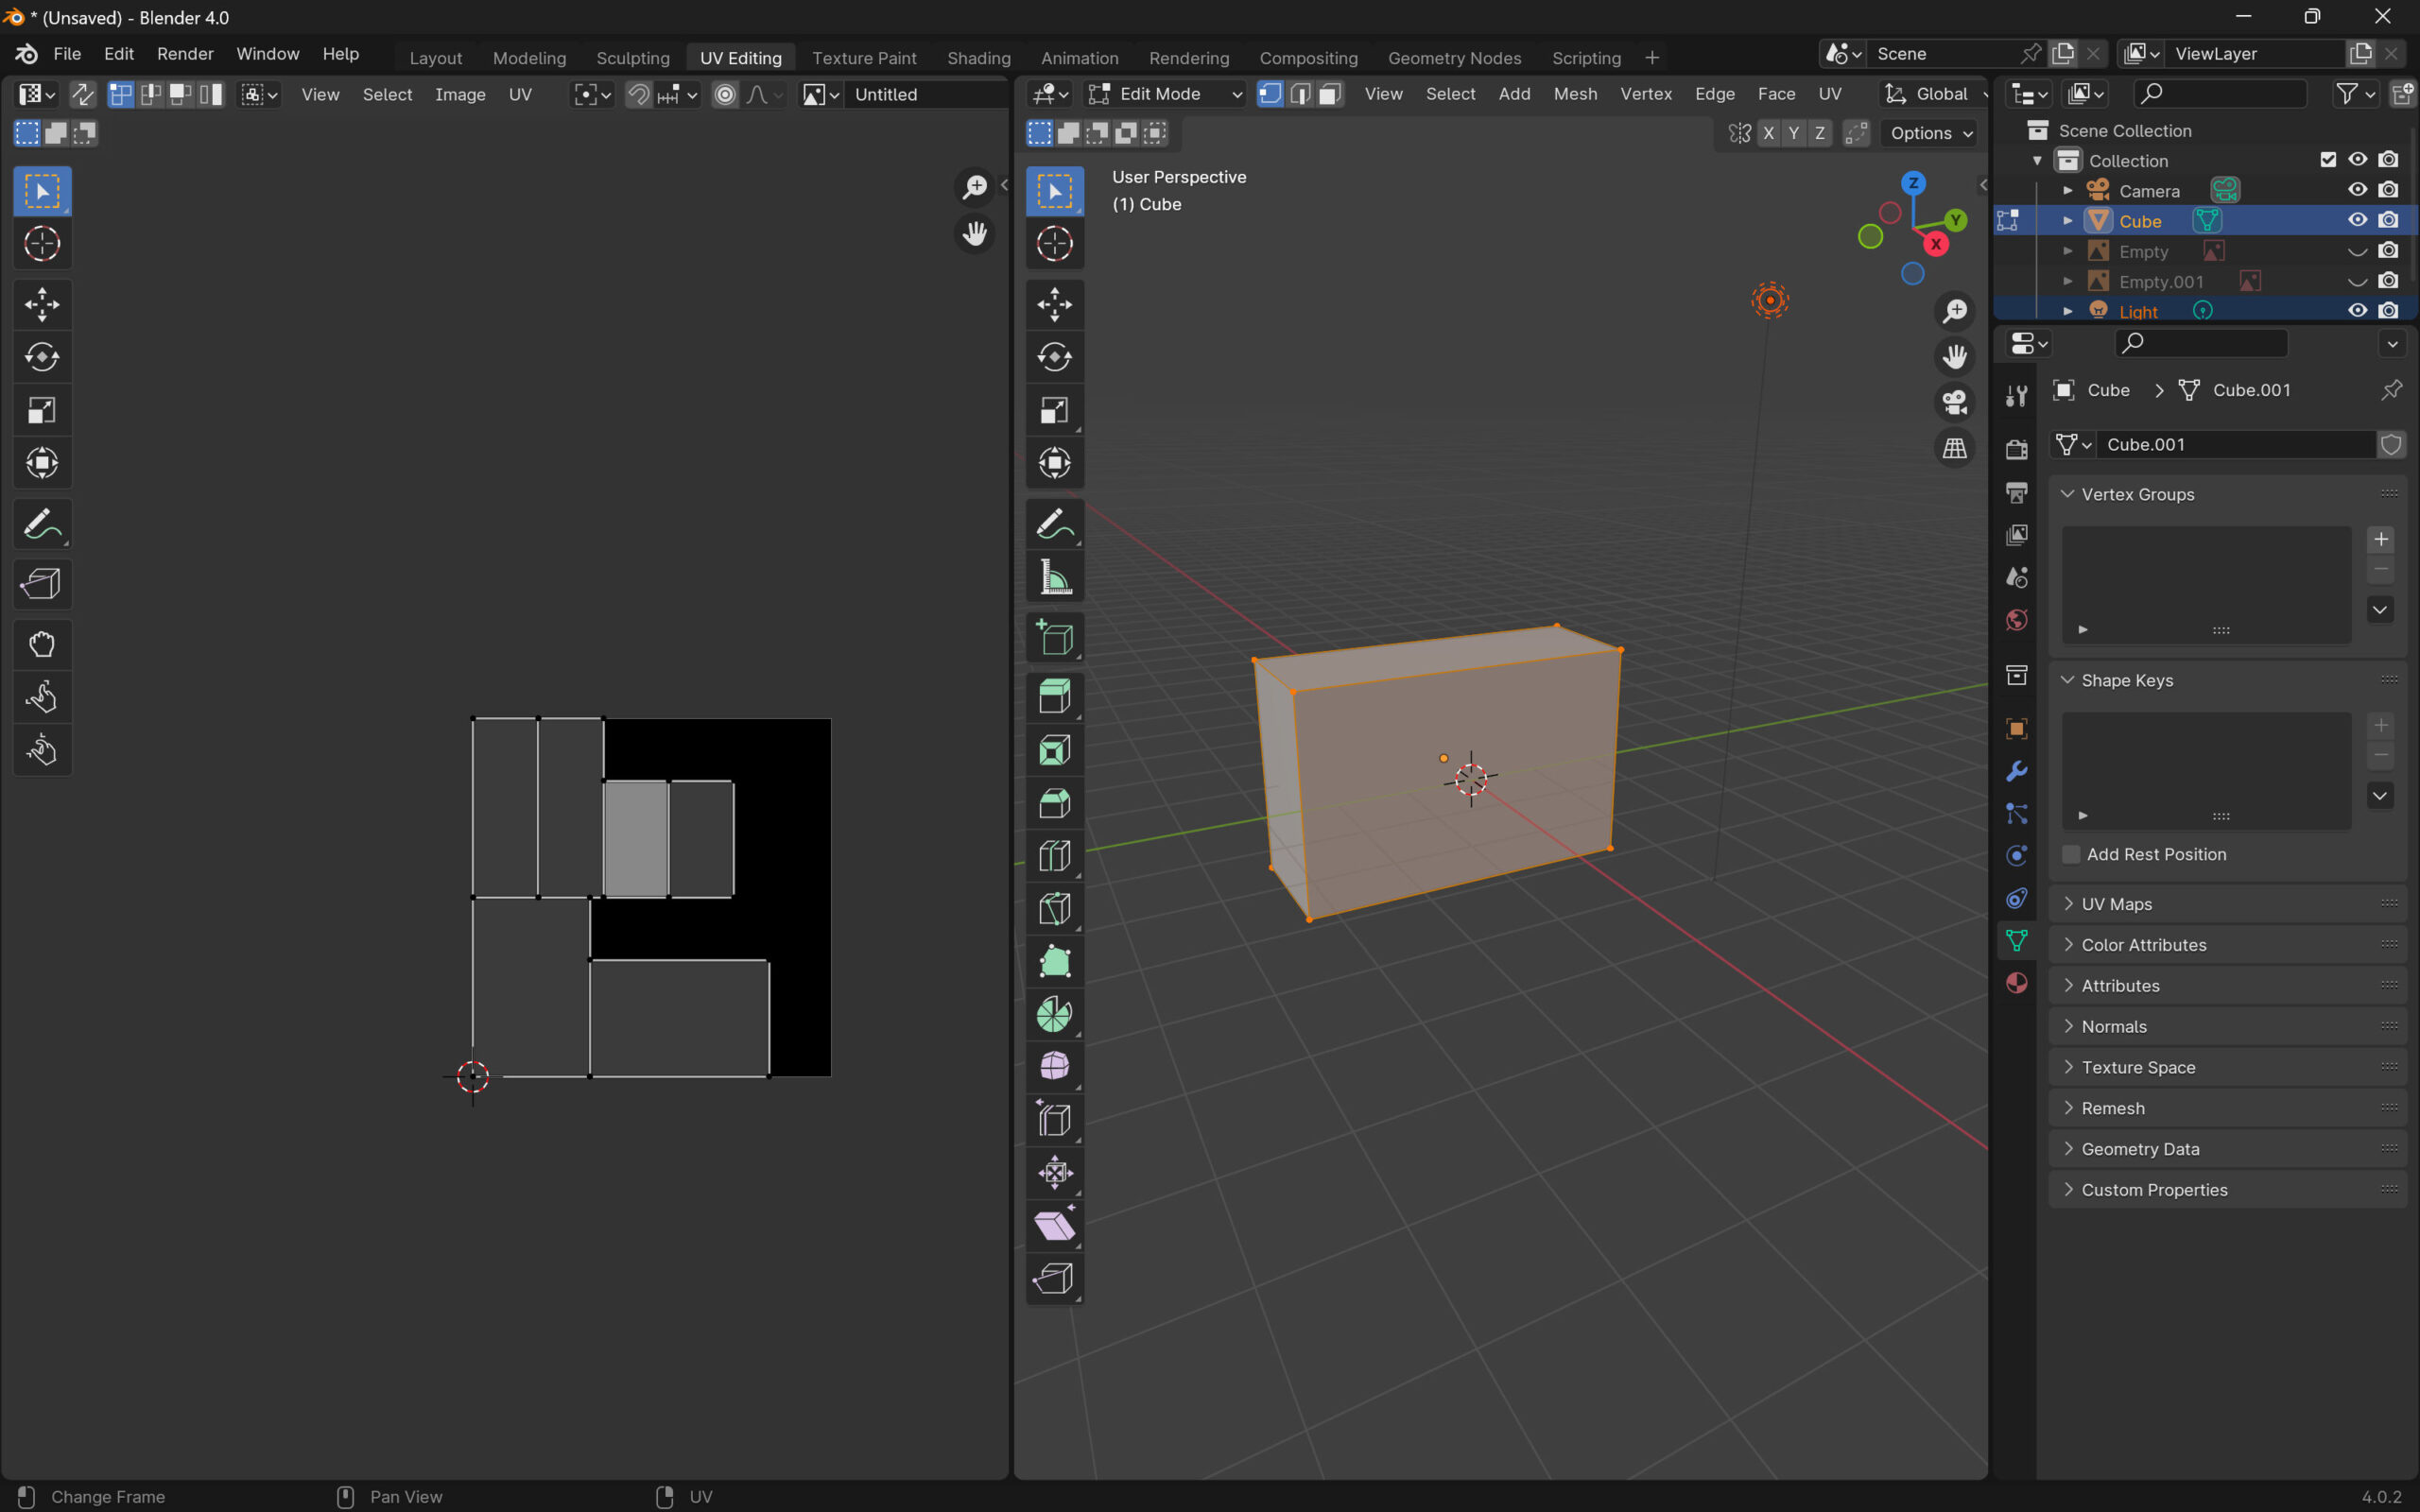Select the Bevel tool icon
2420x1512 pixels.
click(1054, 803)
